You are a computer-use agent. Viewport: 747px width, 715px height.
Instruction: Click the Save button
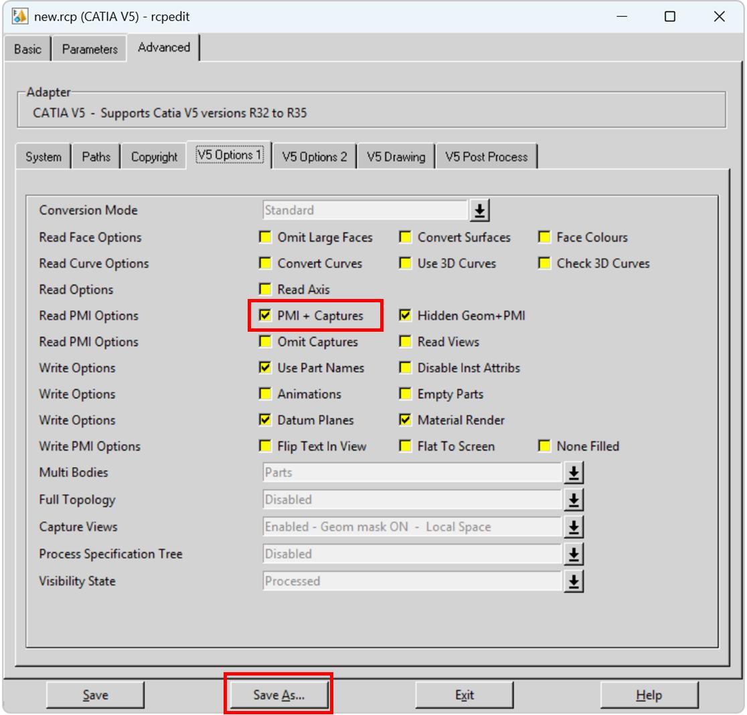95,695
